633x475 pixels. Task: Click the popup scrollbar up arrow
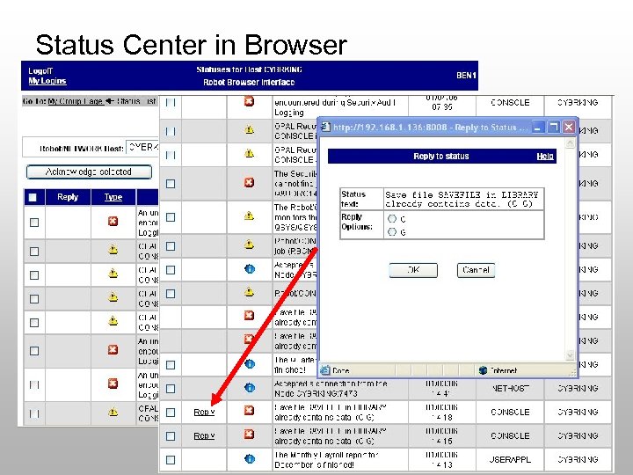570,143
